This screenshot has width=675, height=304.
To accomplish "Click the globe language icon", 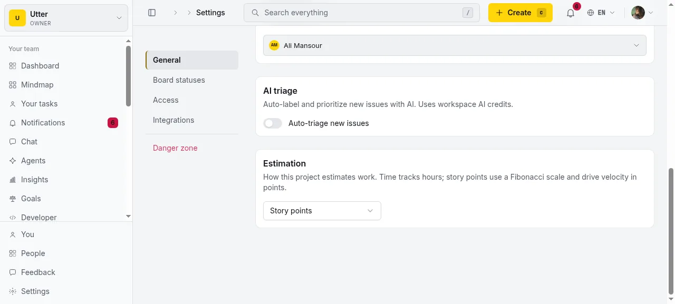I will click(x=591, y=13).
